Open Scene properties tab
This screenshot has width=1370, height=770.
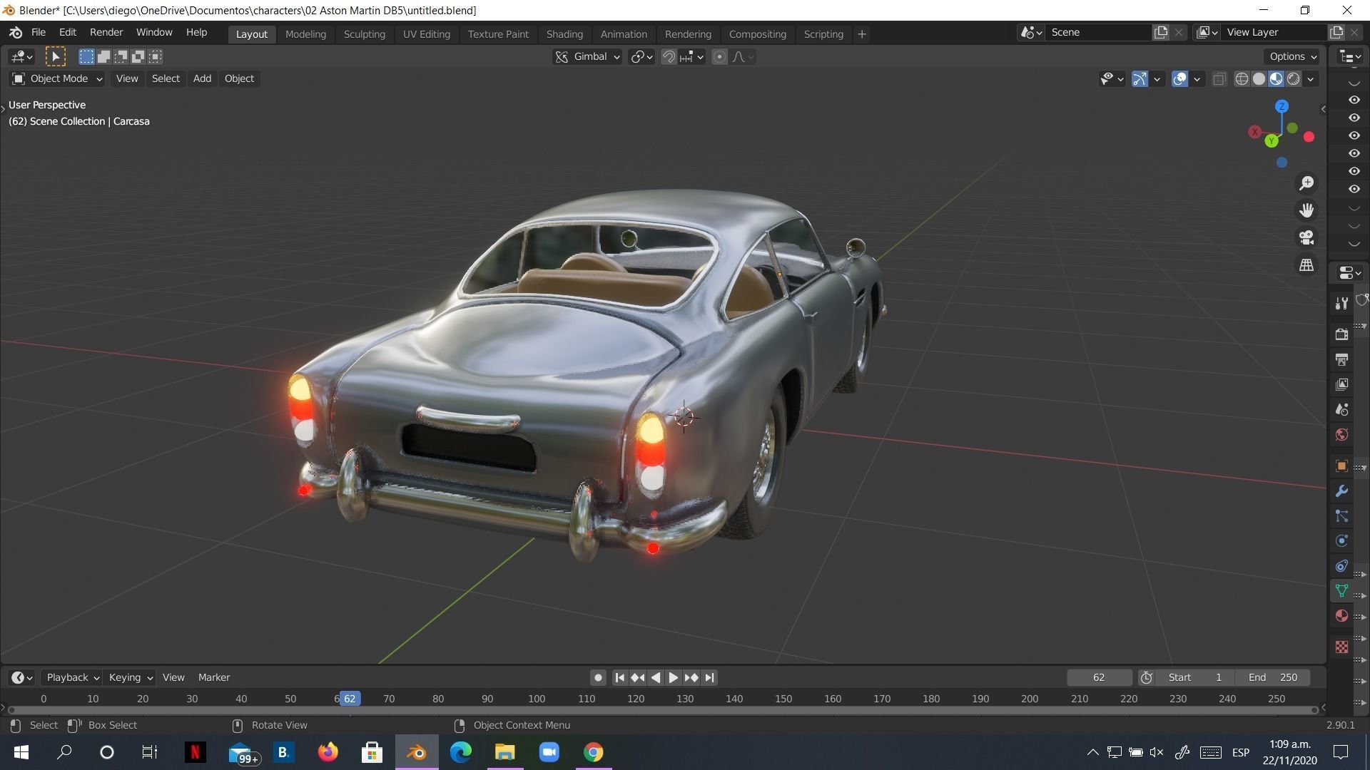(1341, 409)
